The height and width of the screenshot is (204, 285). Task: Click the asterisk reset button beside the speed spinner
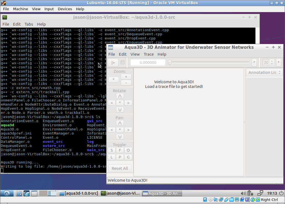pos(278,63)
